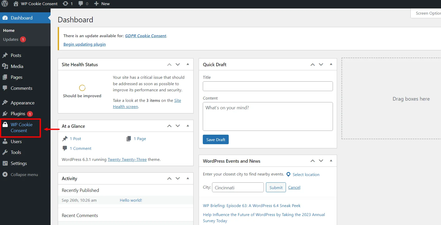Focus the Quick Draft Title field

point(268,86)
